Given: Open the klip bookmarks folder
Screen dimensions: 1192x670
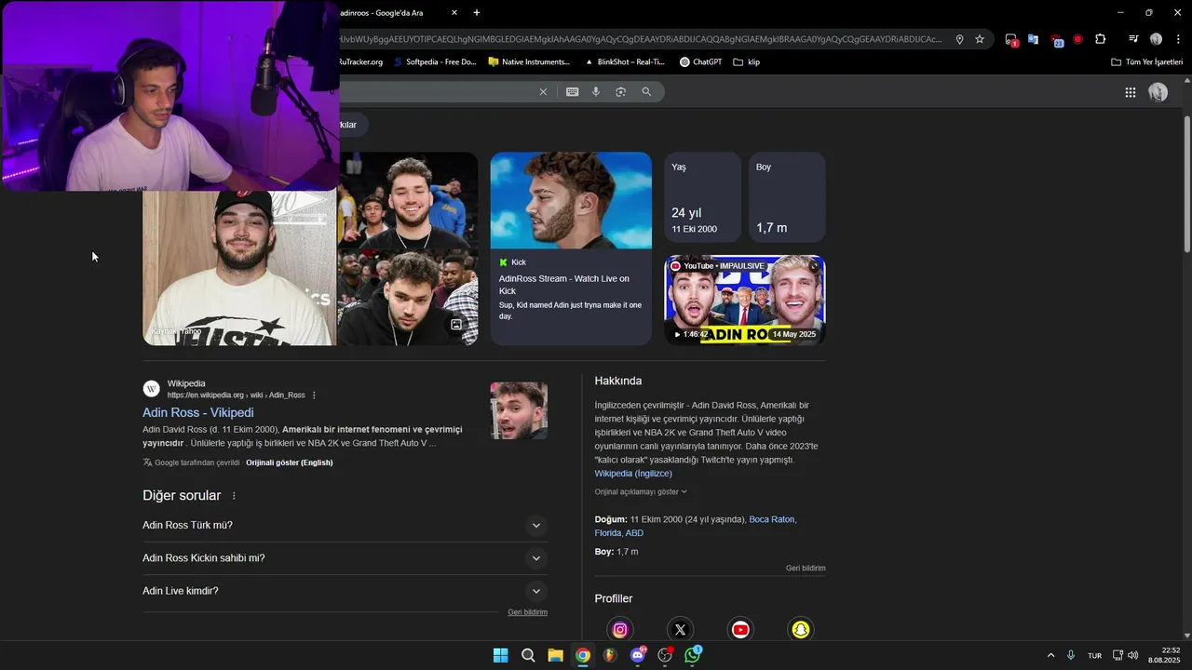Looking at the screenshot, I should (747, 62).
